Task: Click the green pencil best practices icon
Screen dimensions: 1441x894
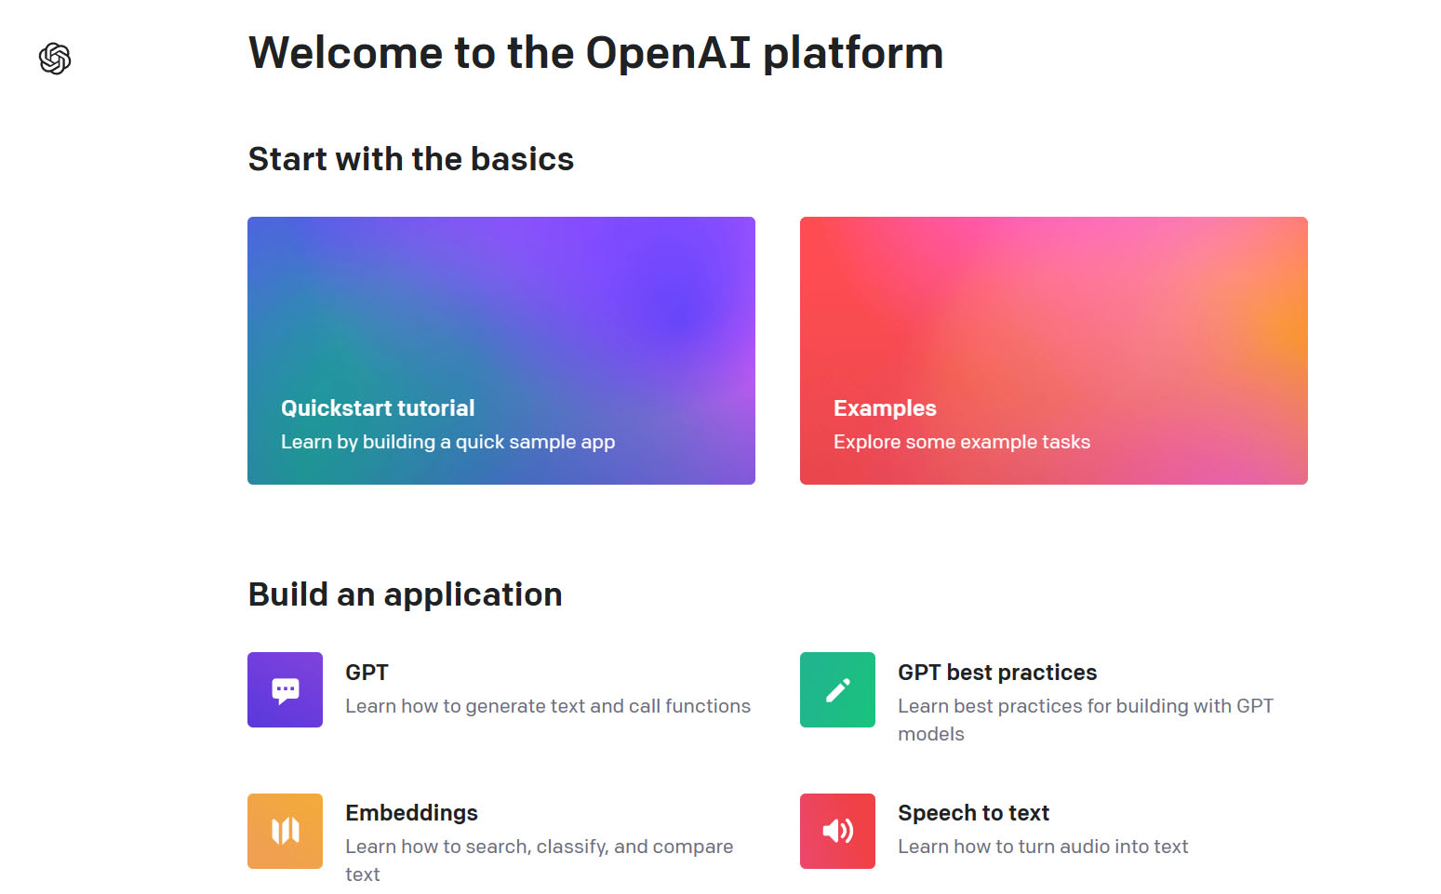Action: click(837, 689)
